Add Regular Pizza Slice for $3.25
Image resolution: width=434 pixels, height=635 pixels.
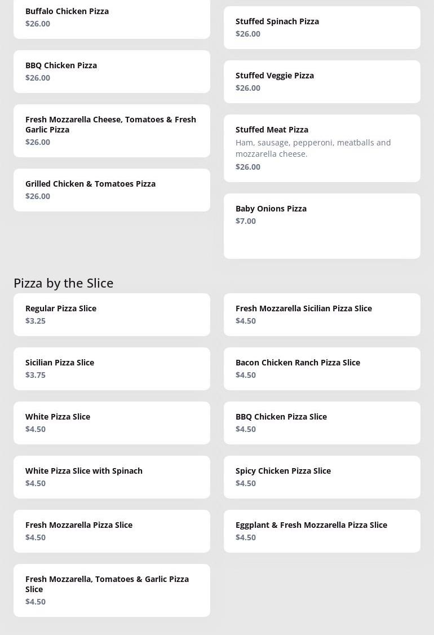coord(112,315)
